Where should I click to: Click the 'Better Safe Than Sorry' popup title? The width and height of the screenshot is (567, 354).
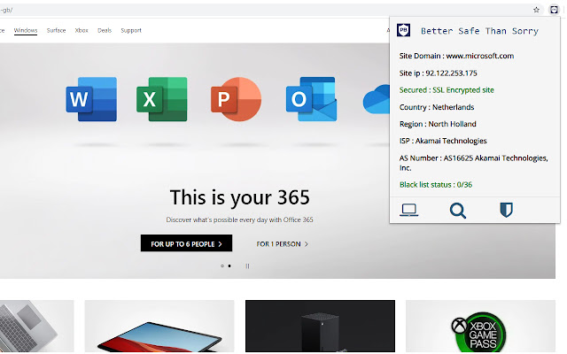479,31
